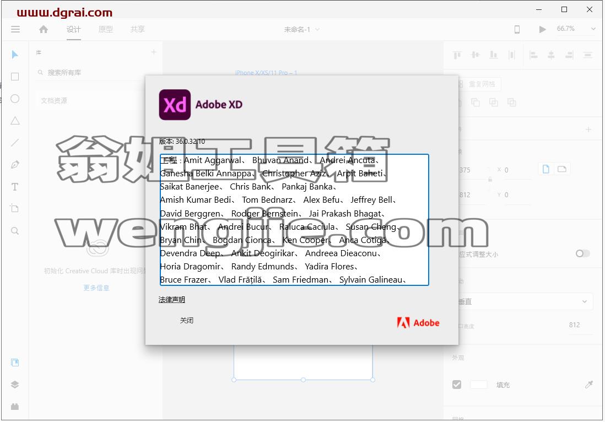Add component with plus icon

588,129
